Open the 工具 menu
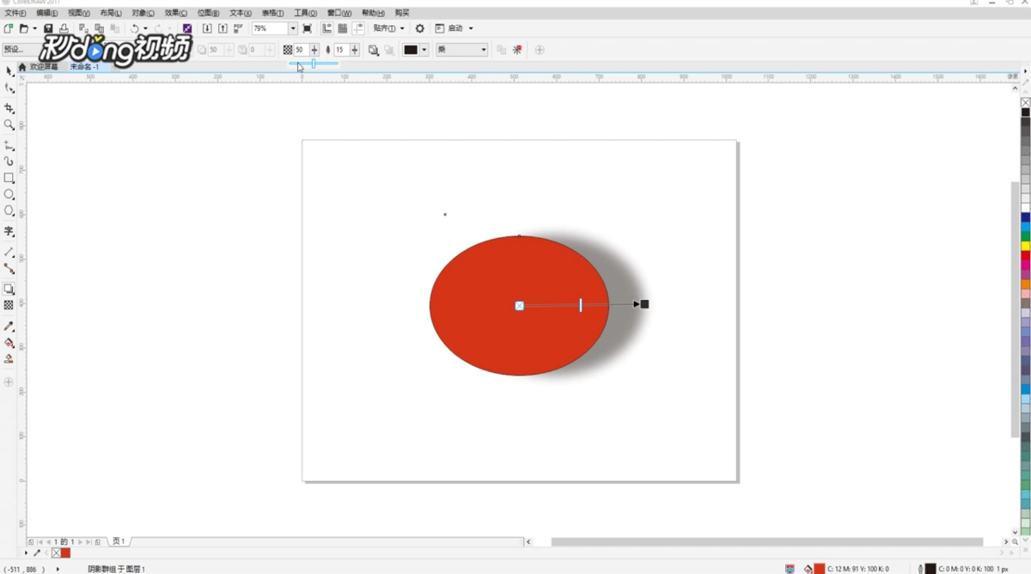 point(305,14)
